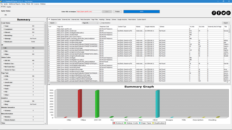Screen dimensions: 232x130
Task: Select the Headings tab
Action: point(102,20)
